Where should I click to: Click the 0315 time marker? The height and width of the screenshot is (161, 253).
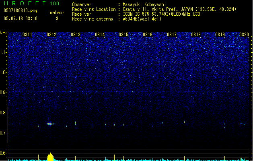[x=123, y=35]
